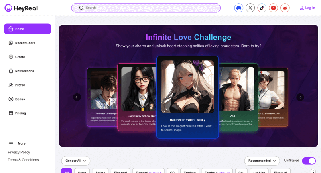Open the YouTube channel icon
This screenshot has width=321, height=173.
[x=273, y=8]
